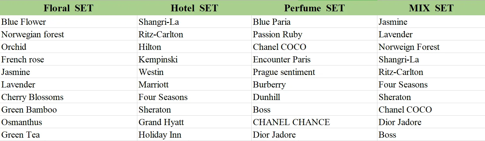Select the Green Tea cell

[68, 135]
